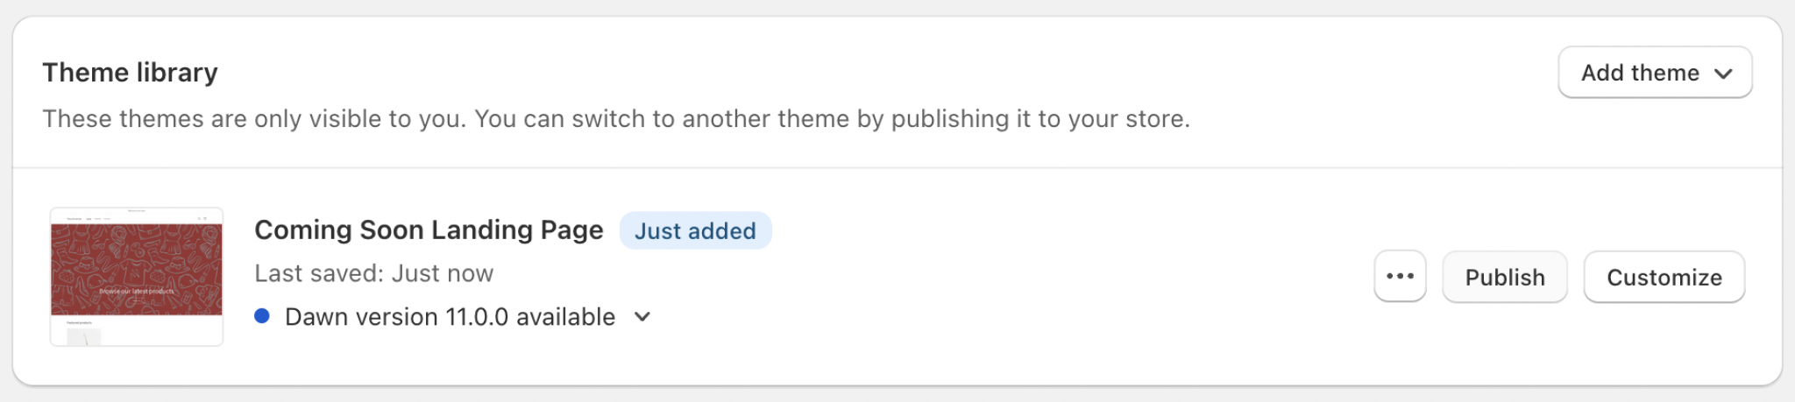The height and width of the screenshot is (402, 1795).
Task: Expand the Dawn version 11.0.0 chevron
Action: click(642, 316)
